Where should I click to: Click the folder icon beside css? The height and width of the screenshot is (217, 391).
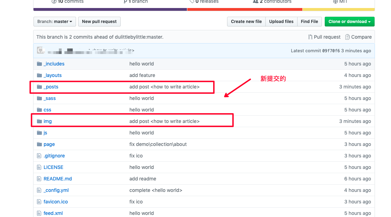(x=39, y=110)
